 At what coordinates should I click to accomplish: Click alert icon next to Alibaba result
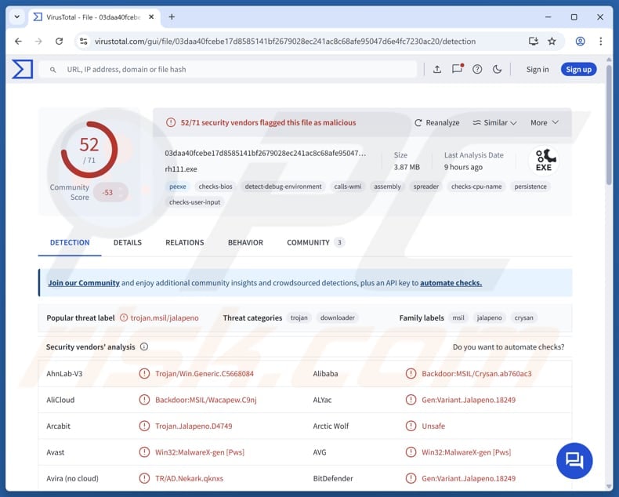pyautogui.click(x=411, y=373)
